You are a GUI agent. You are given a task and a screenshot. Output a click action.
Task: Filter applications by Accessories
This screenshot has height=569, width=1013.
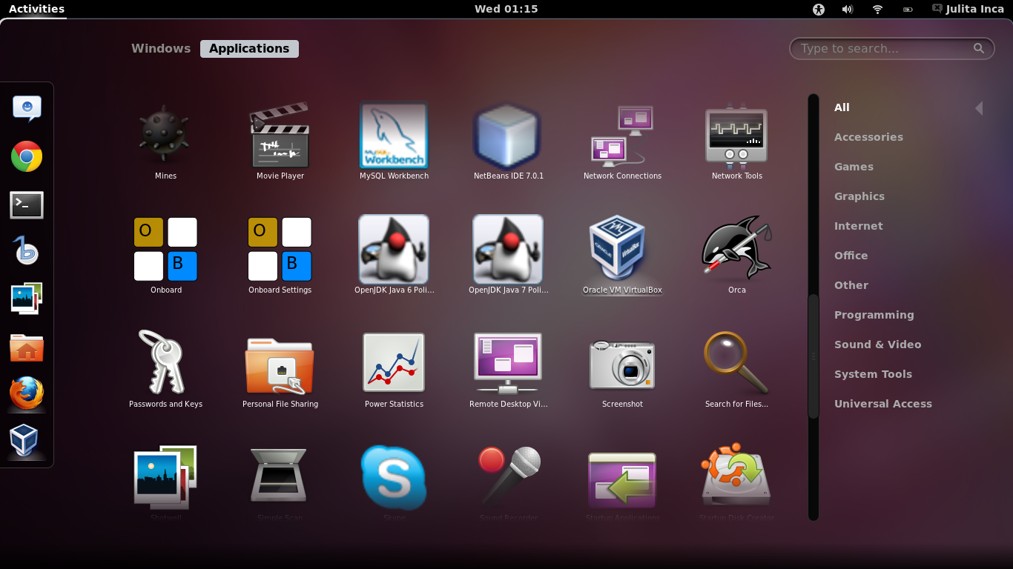click(x=868, y=137)
